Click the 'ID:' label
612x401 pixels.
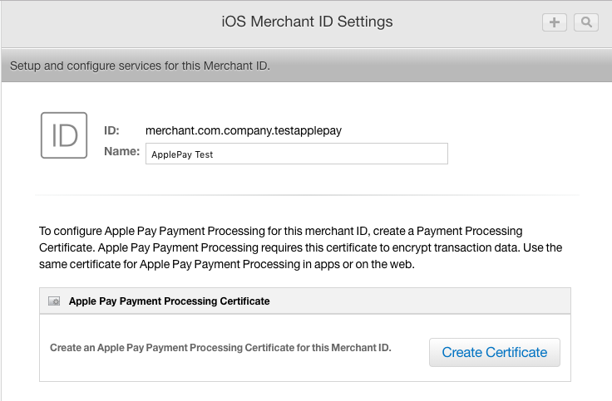point(112,131)
